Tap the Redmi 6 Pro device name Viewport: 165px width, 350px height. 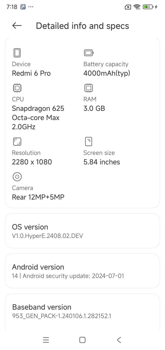31,73
